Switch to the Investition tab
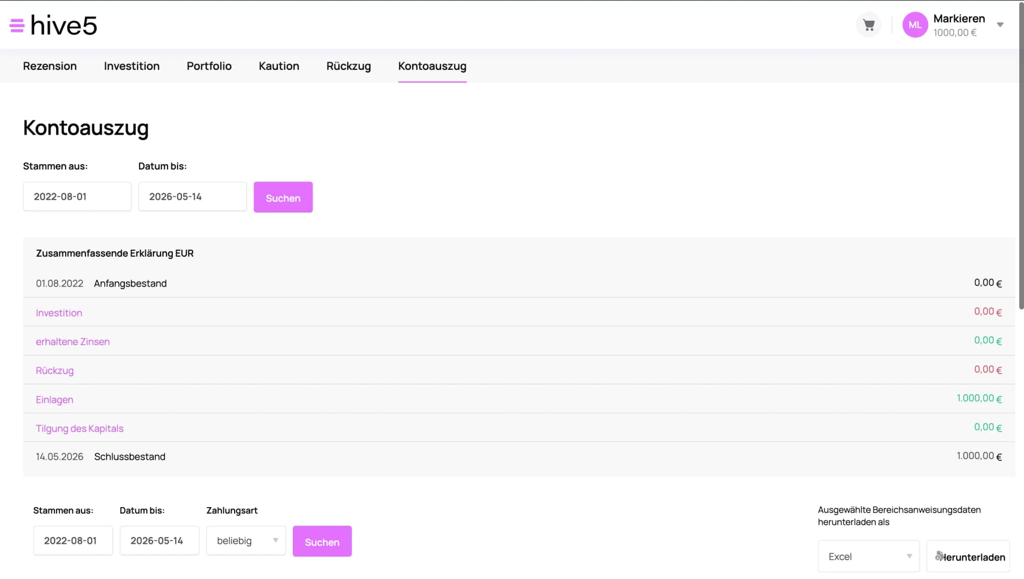The height and width of the screenshot is (579, 1024). pos(132,66)
